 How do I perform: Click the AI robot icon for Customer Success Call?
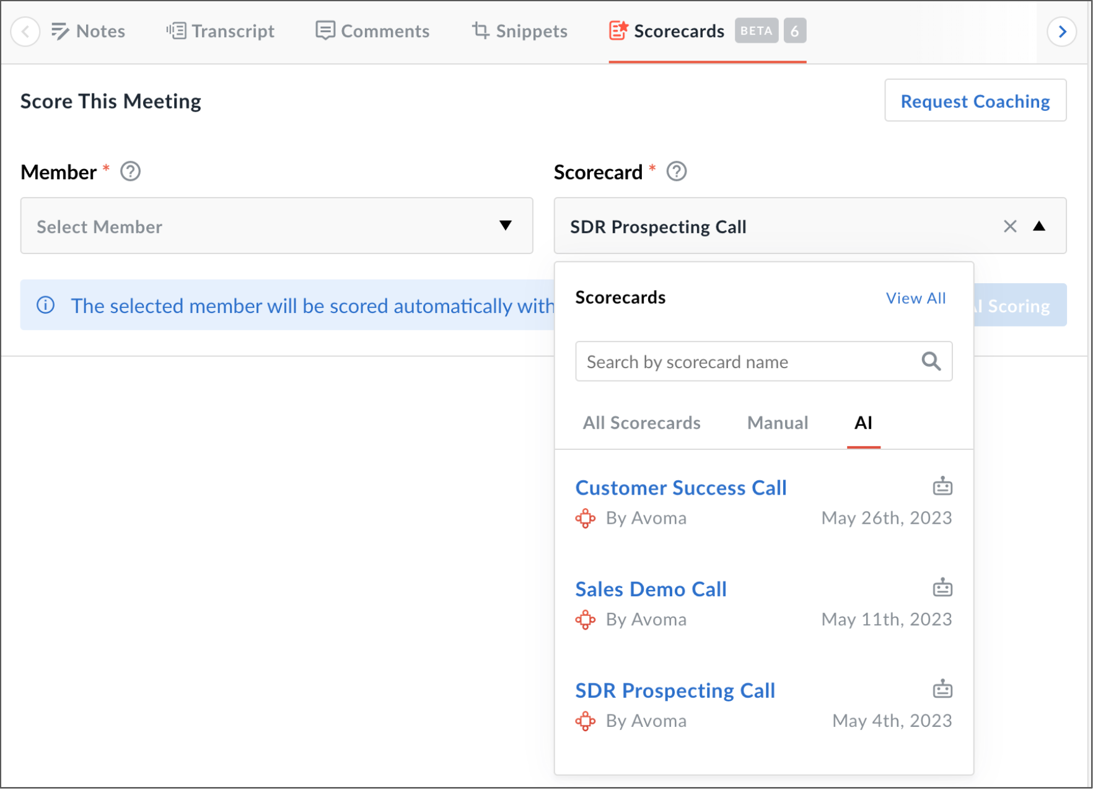pos(942,486)
